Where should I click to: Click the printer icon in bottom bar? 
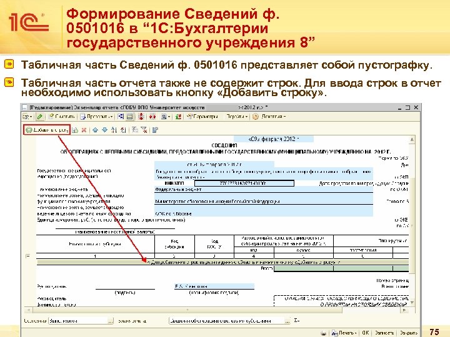click(324, 333)
